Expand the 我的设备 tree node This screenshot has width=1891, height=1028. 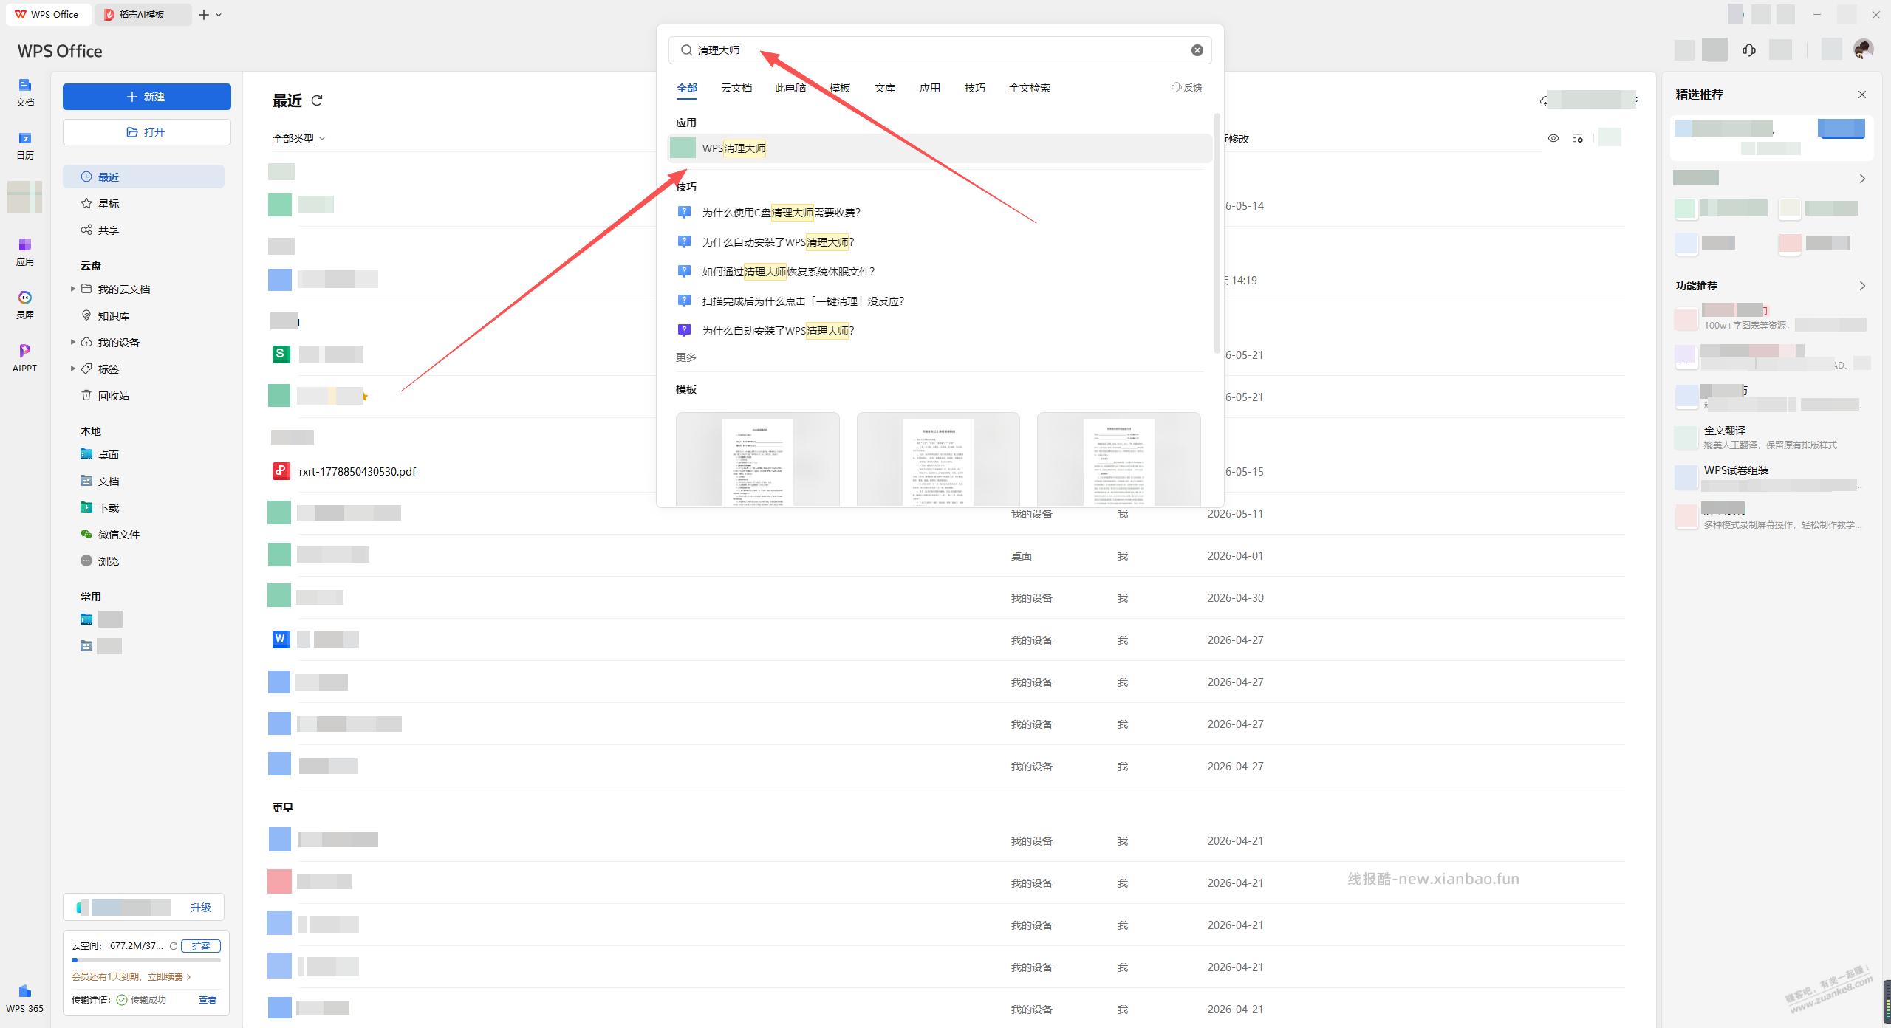pyautogui.click(x=72, y=342)
